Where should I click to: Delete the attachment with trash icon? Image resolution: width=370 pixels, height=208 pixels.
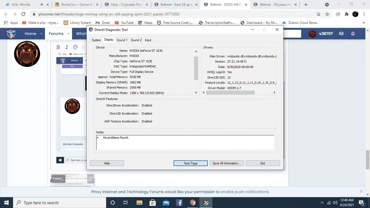(91, 179)
